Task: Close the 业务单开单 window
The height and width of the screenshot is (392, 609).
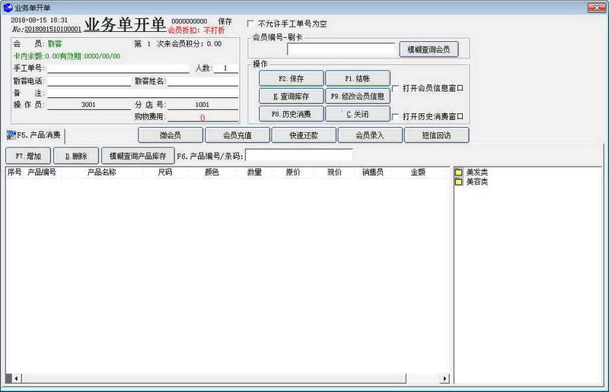Action: click(597, 8)
